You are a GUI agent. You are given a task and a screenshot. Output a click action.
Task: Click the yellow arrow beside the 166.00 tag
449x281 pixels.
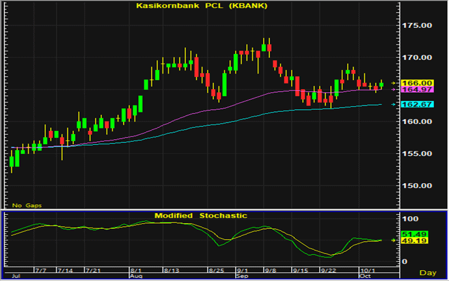(394, 83)
